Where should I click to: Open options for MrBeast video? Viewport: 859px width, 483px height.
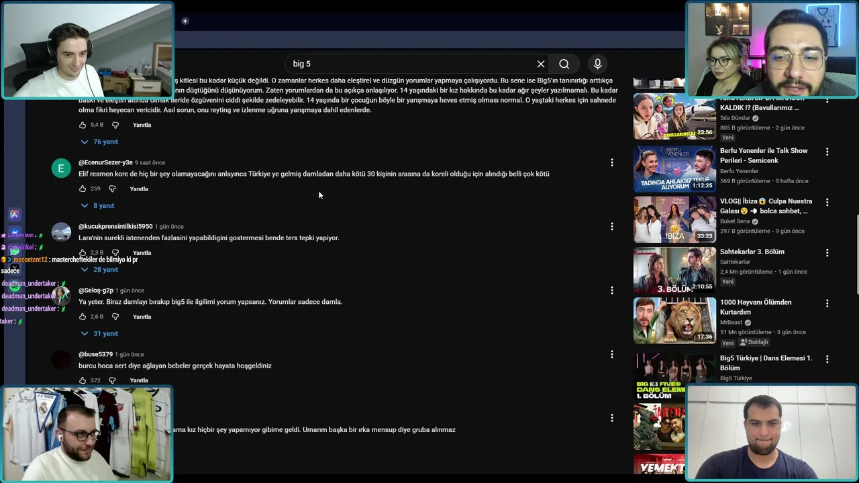pos(827,303)
